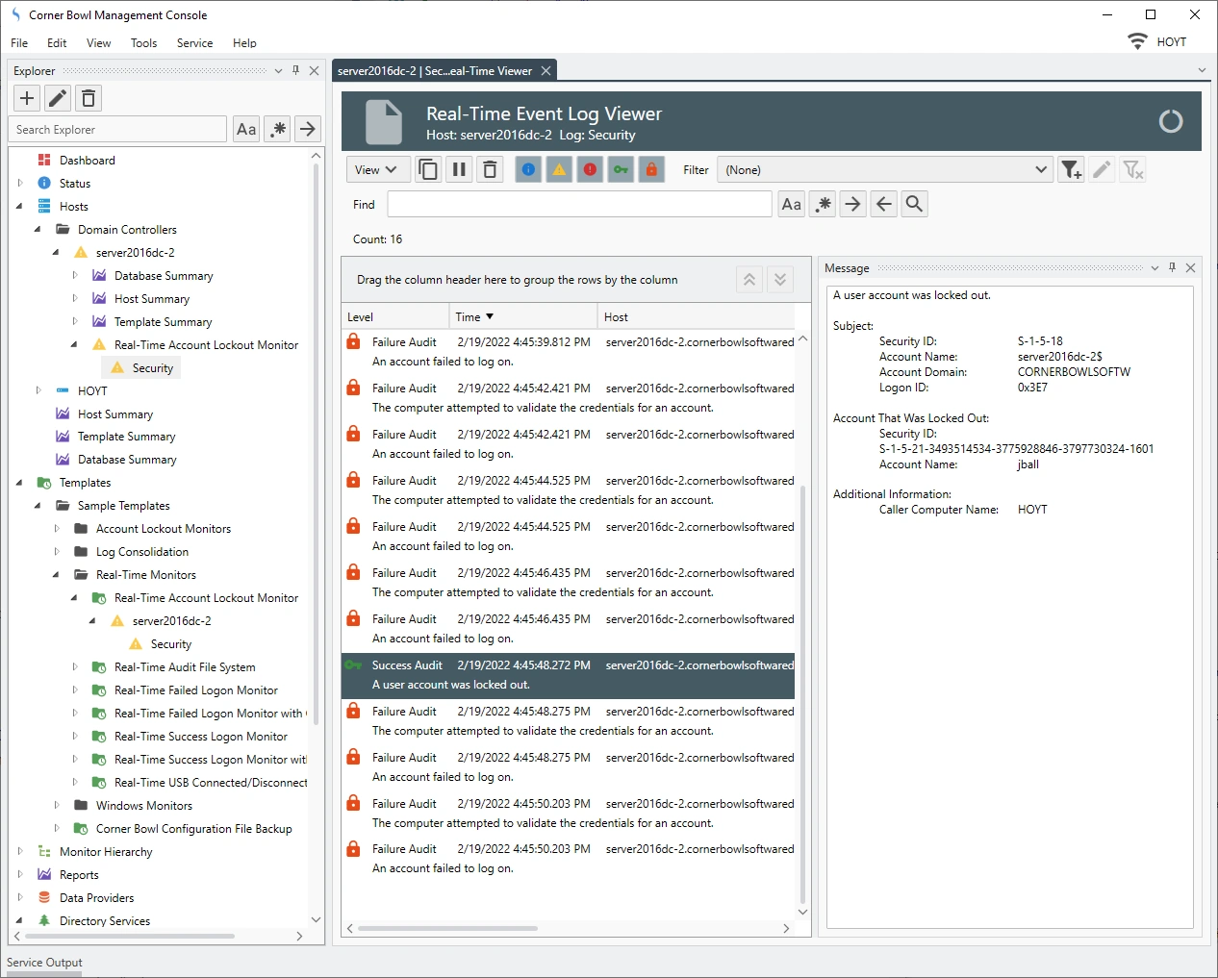Click the add button in Explorer panel

27,98
